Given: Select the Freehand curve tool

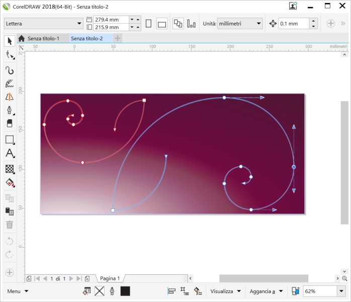Looking at the screenshot, I should point(9,70).
